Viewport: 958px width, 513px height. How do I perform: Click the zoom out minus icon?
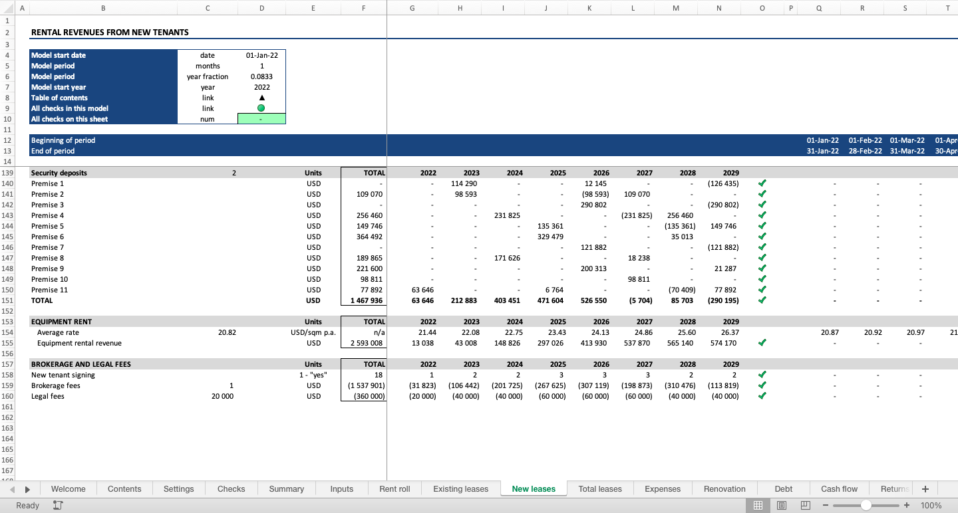click(826, 505)
